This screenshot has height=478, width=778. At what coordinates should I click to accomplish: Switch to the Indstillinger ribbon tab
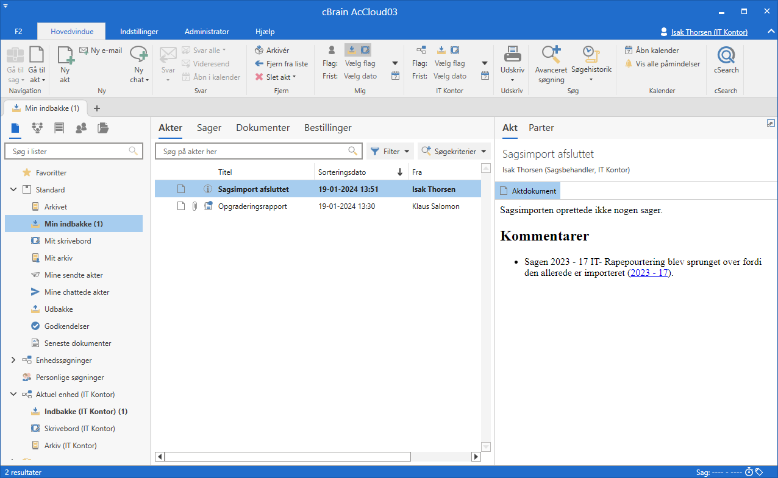tap(139, 32)
